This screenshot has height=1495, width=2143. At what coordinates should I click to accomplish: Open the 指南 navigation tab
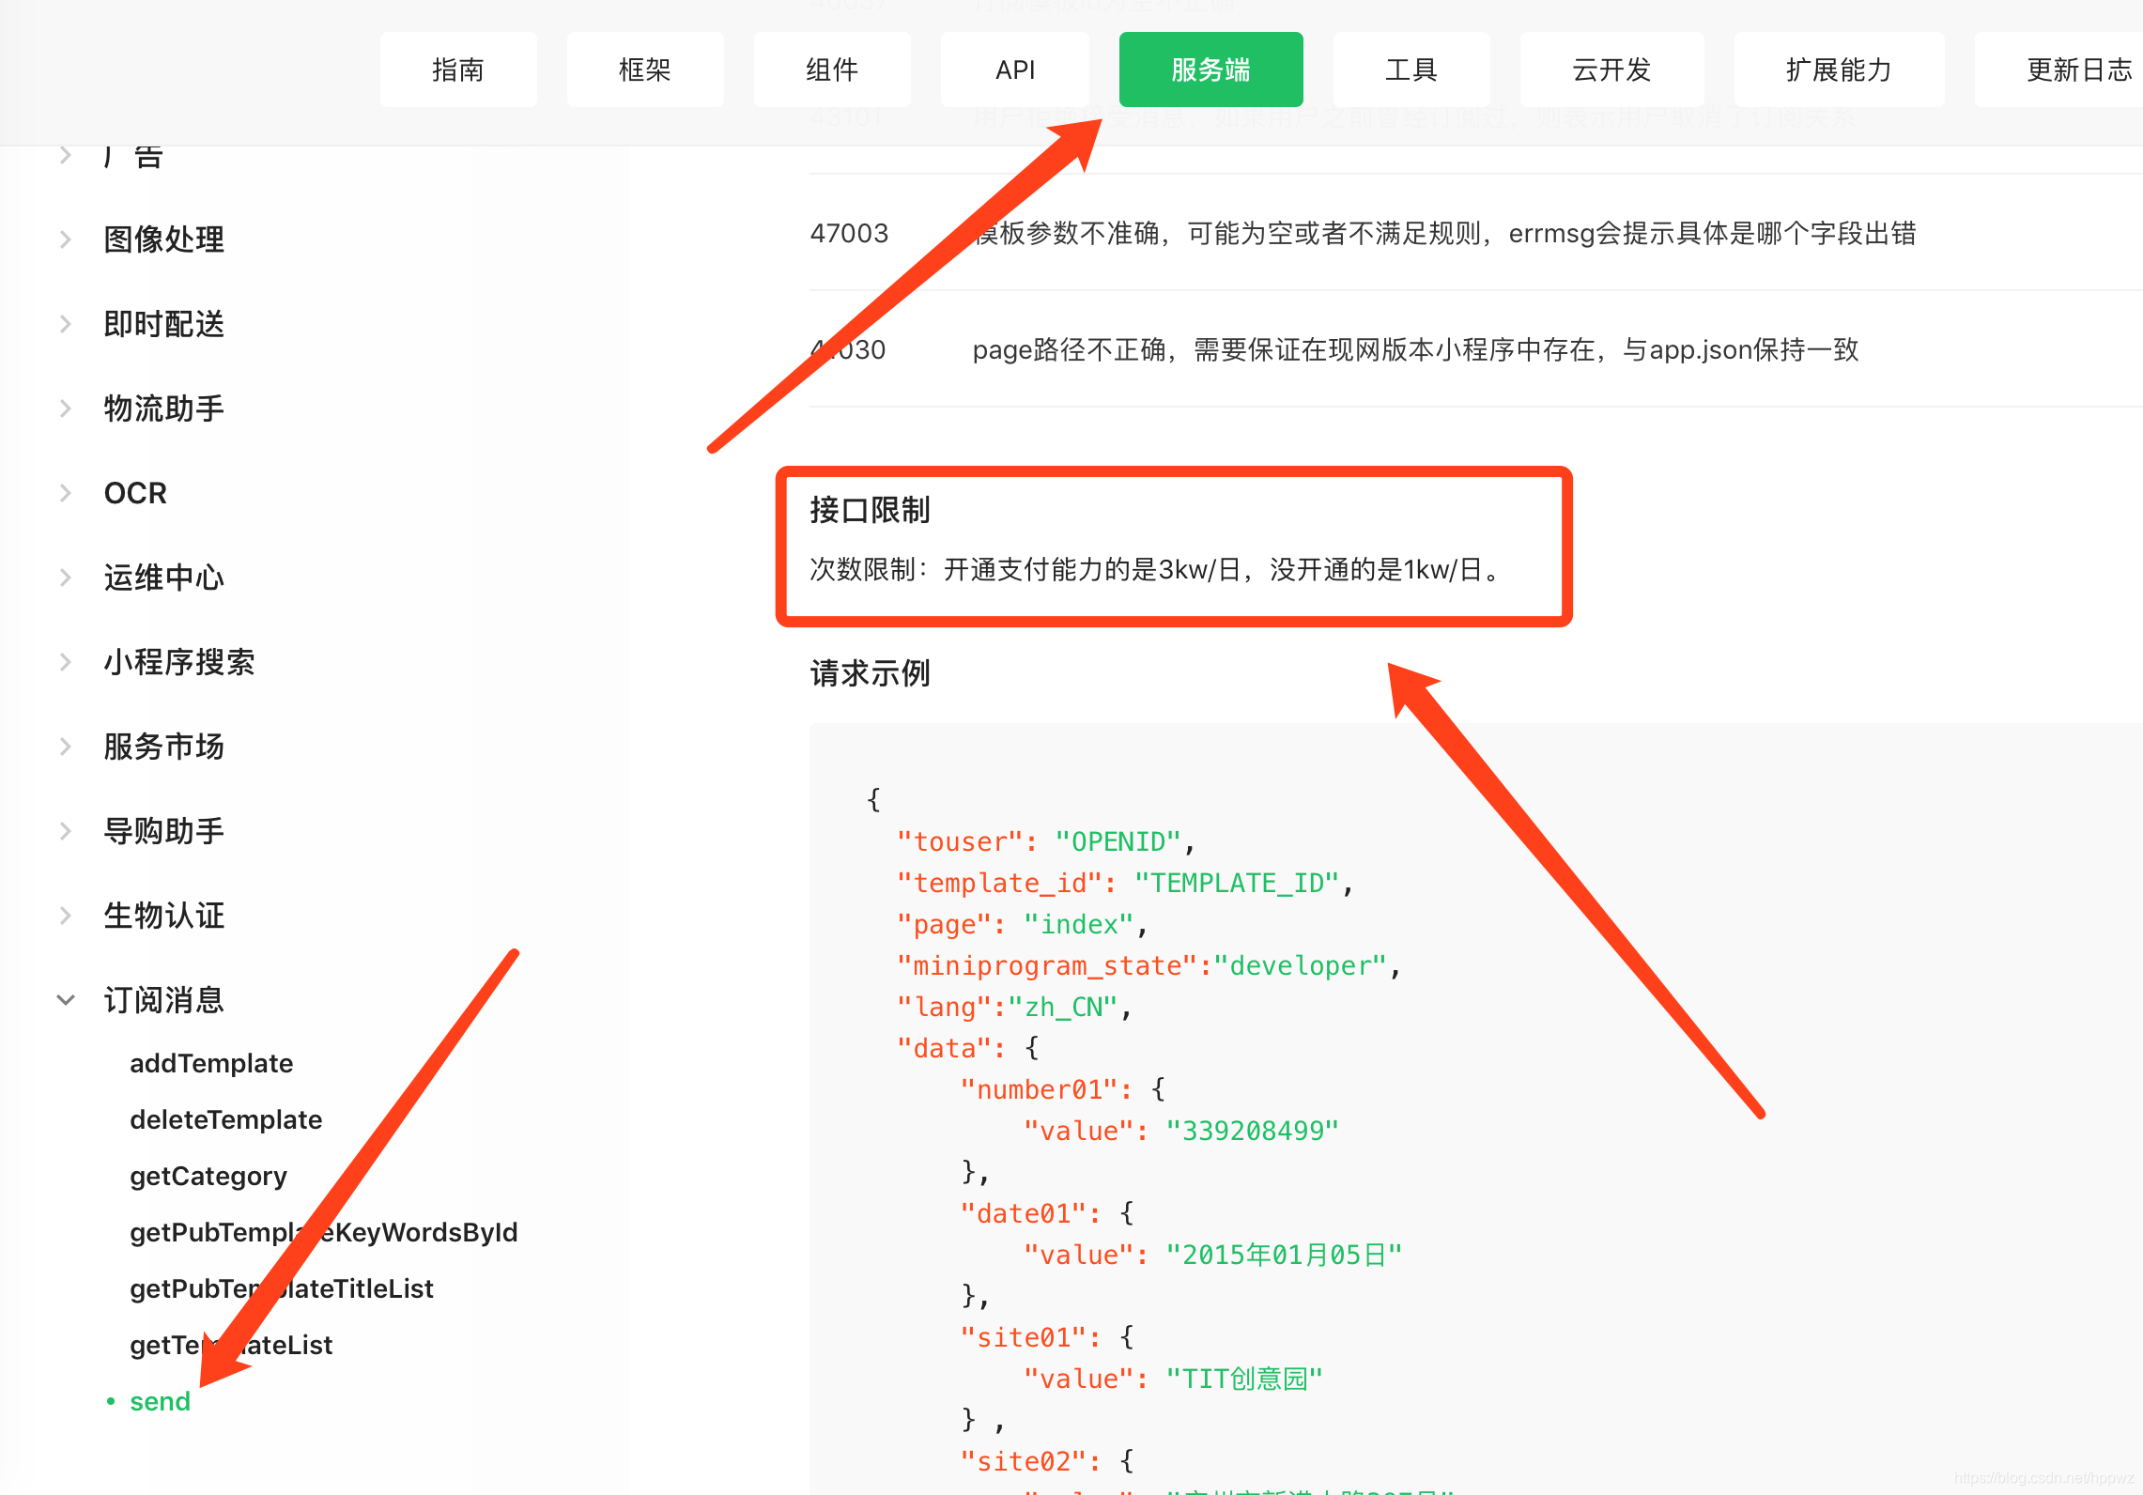(457, 69)
